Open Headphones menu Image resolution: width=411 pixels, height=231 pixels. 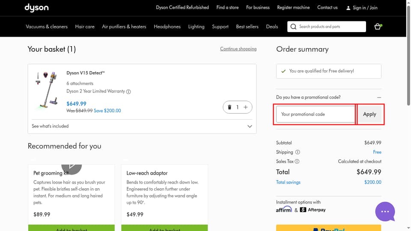click(167, 27)
